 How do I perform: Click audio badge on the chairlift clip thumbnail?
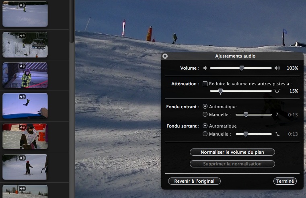22,35
